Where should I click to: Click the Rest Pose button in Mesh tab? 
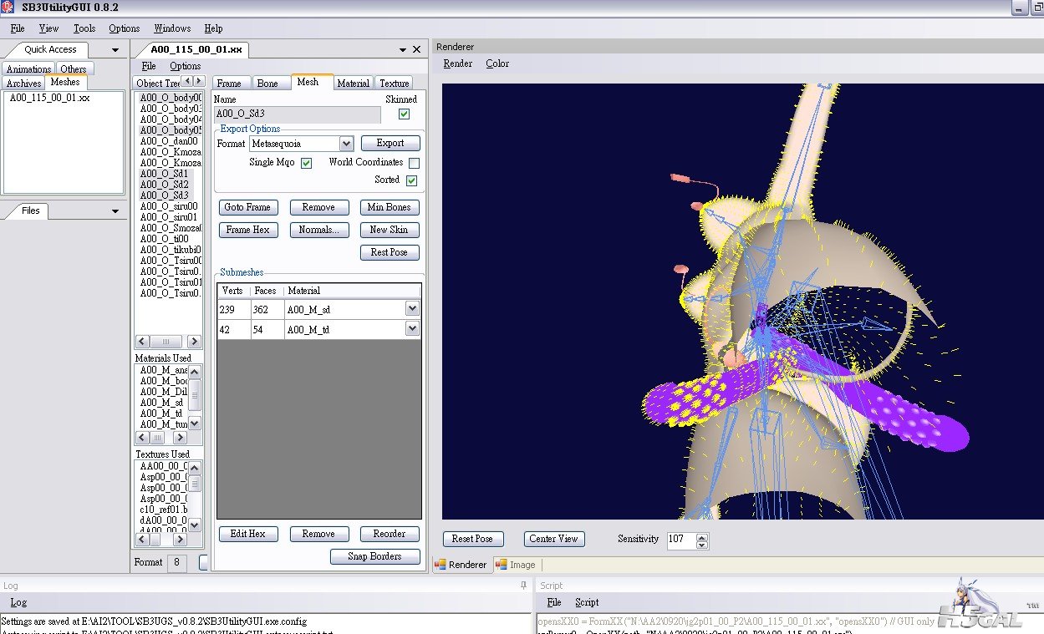click(x=390, y=252)
